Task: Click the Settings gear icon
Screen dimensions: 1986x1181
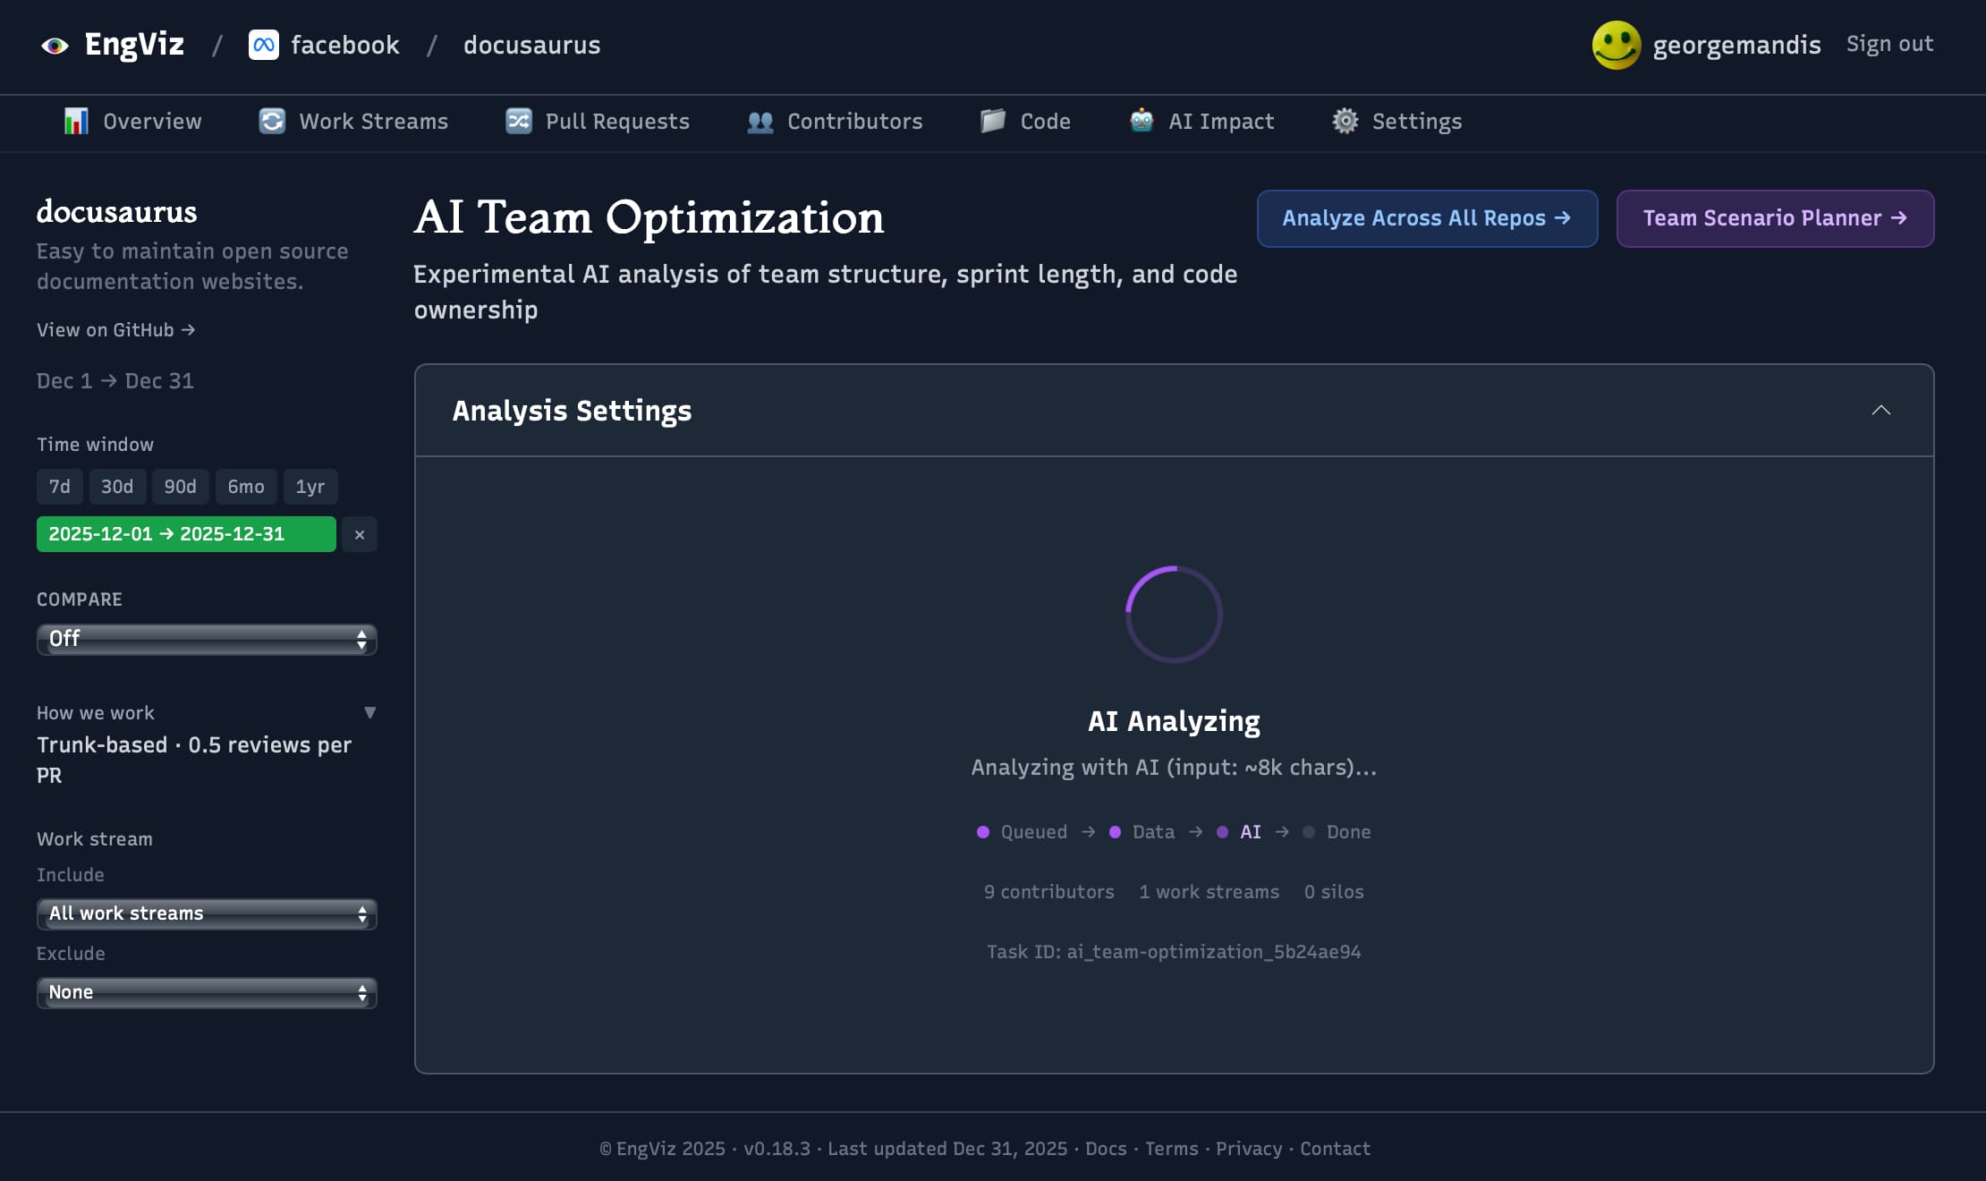Action: [1345, 121]
